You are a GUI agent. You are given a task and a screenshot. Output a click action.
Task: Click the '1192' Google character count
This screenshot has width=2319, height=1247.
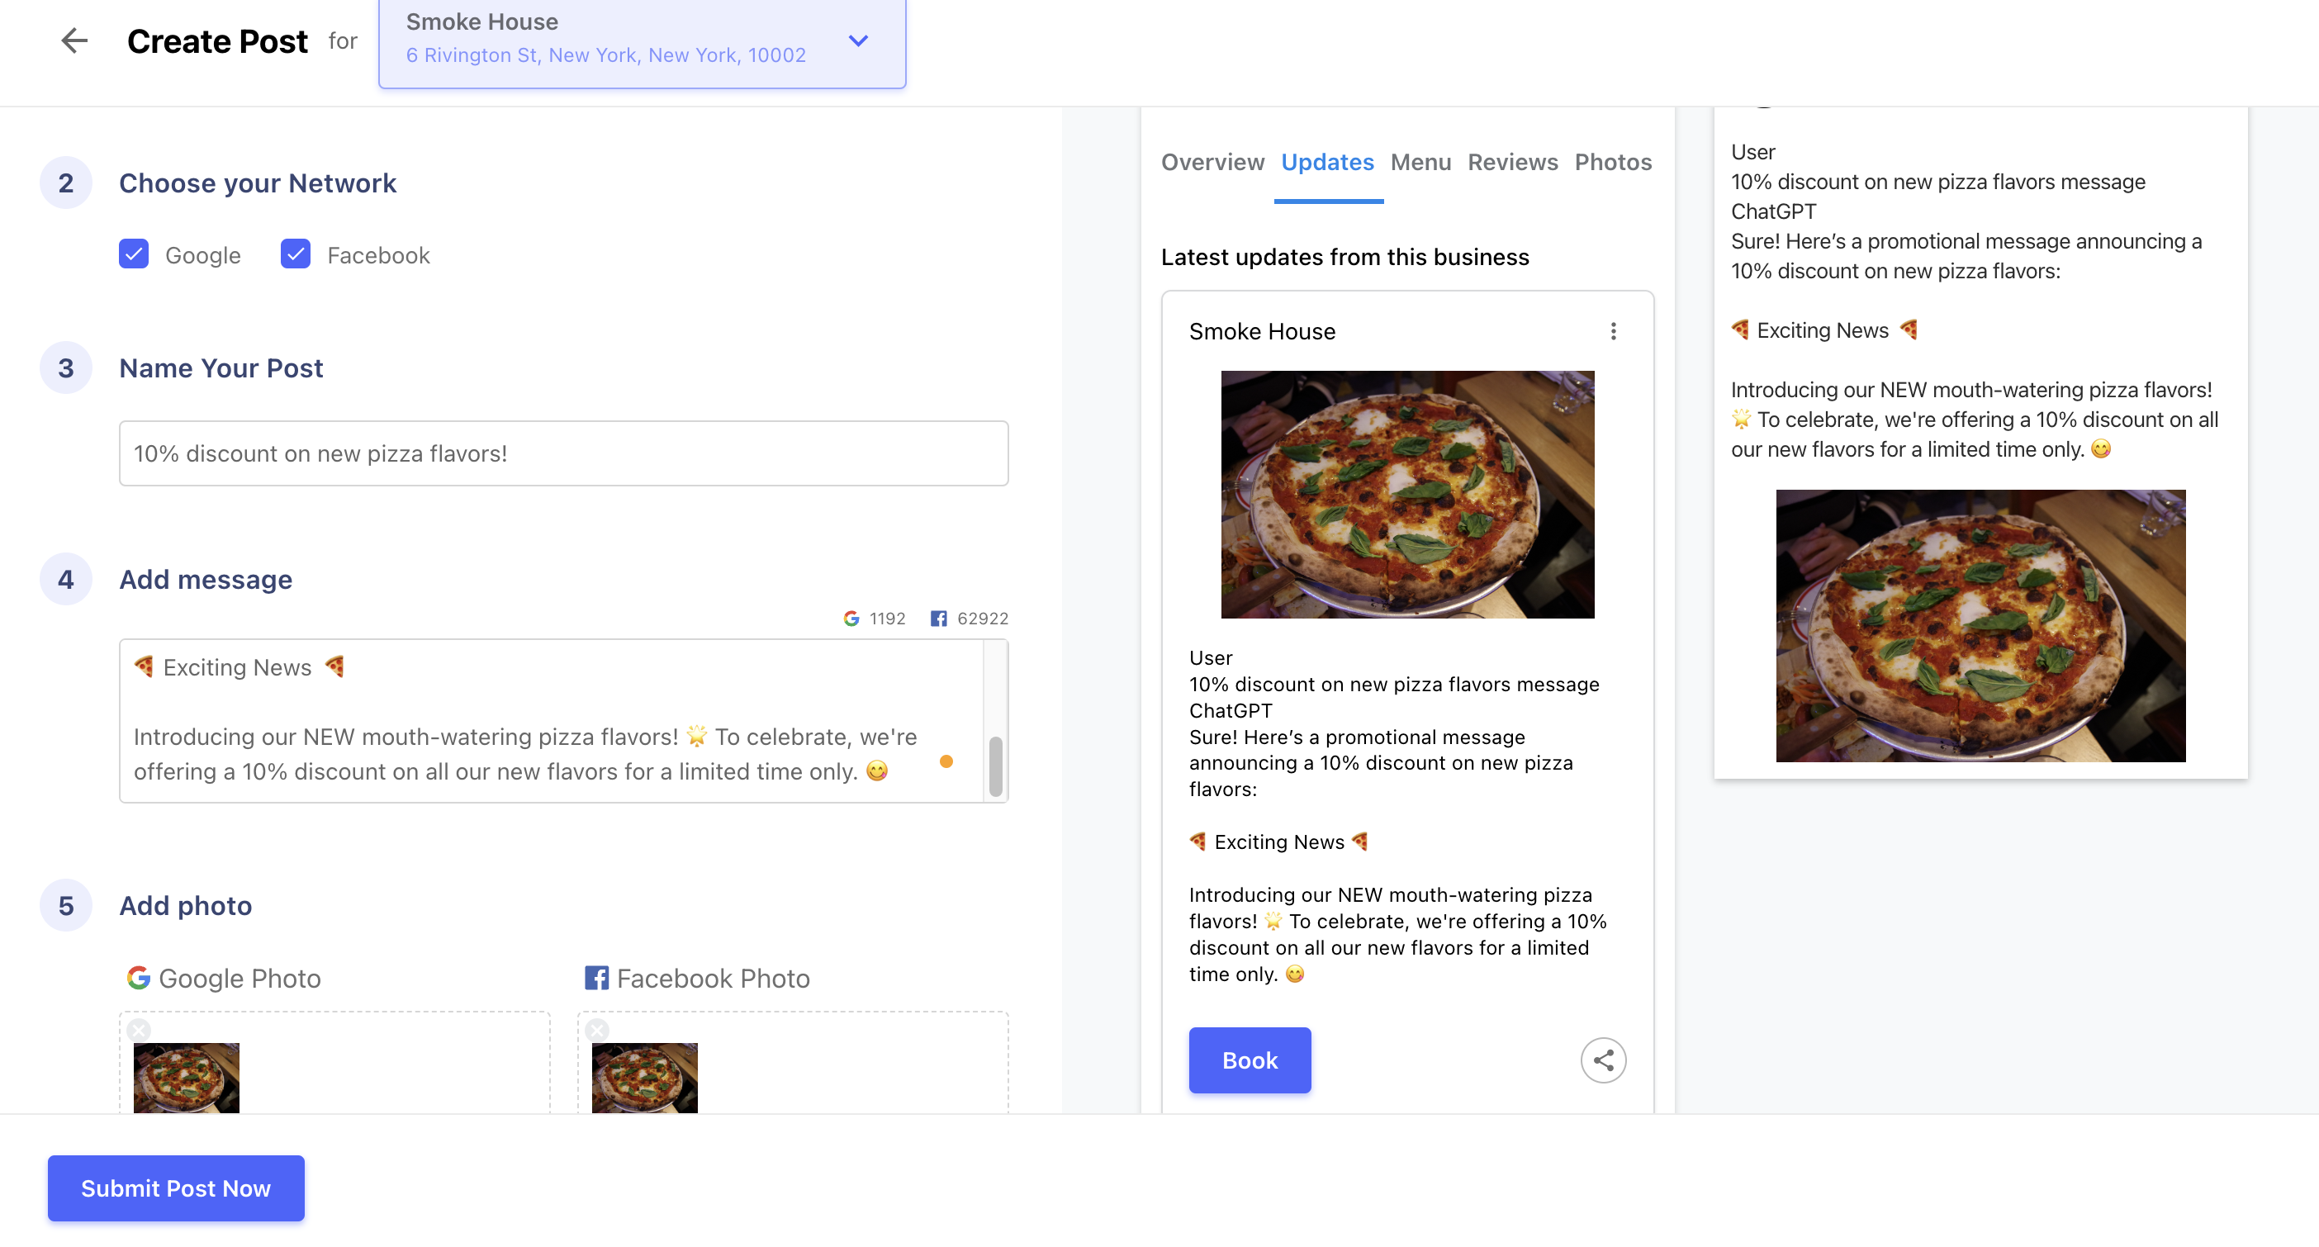click(887, 619)
